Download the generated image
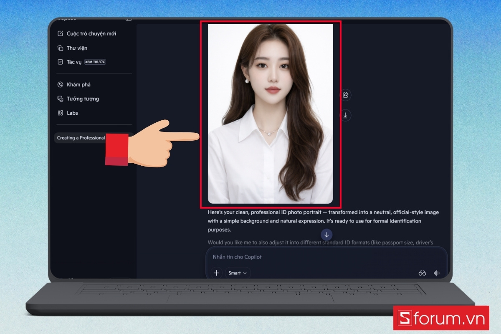The width and height of the screenshot is (501, 334). coord(345,115)
